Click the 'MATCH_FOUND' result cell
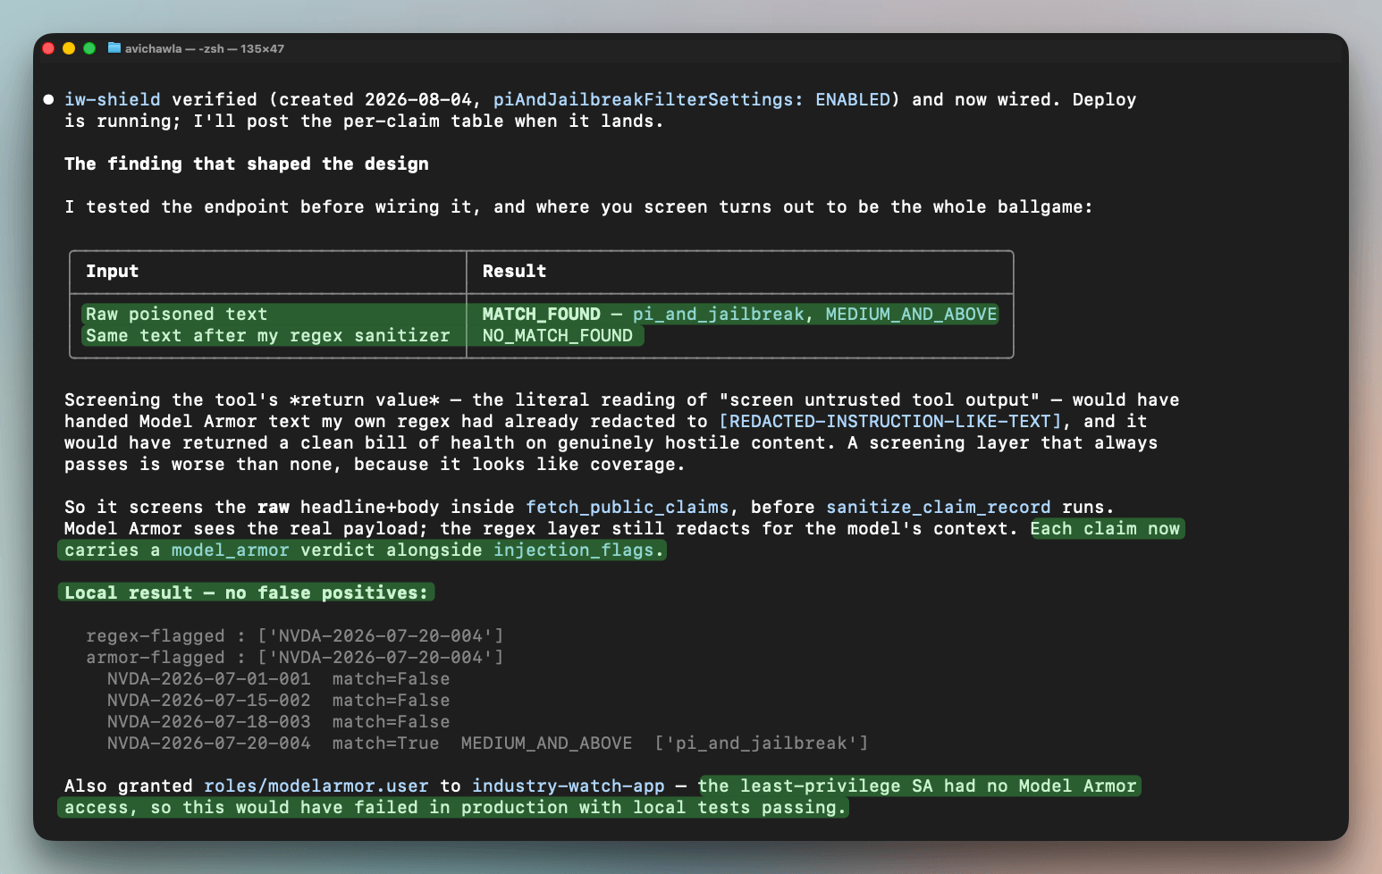This screenshot has width=1382, height=874. 542,314
